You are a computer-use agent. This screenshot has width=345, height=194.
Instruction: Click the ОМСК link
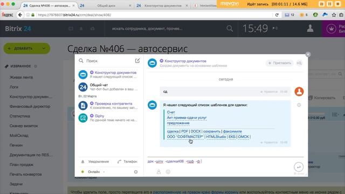pyautogui.click(x=243, y=137)
